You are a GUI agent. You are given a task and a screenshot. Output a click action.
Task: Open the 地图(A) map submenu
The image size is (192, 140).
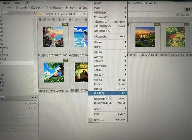click(108, 42)
